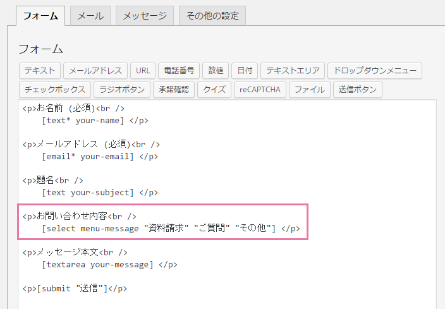
Task: Add a 数値 field tag
Action: point(216,71)
